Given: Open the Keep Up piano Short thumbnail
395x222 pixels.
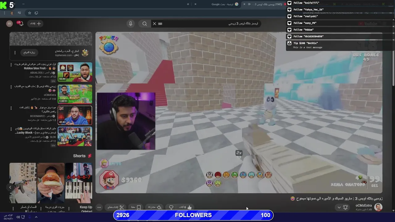Looking at the screenshot, I should [x=79, y=183].
